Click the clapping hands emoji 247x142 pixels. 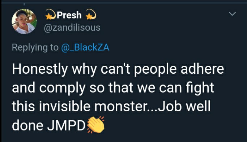point(95,125)
